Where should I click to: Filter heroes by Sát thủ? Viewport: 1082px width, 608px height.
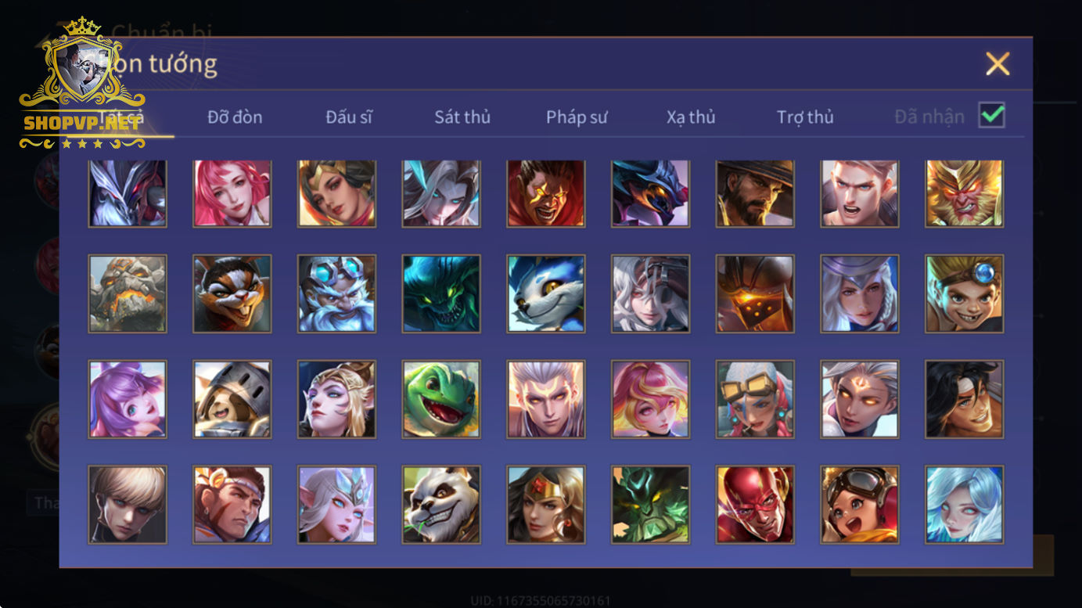pos(462,117)
